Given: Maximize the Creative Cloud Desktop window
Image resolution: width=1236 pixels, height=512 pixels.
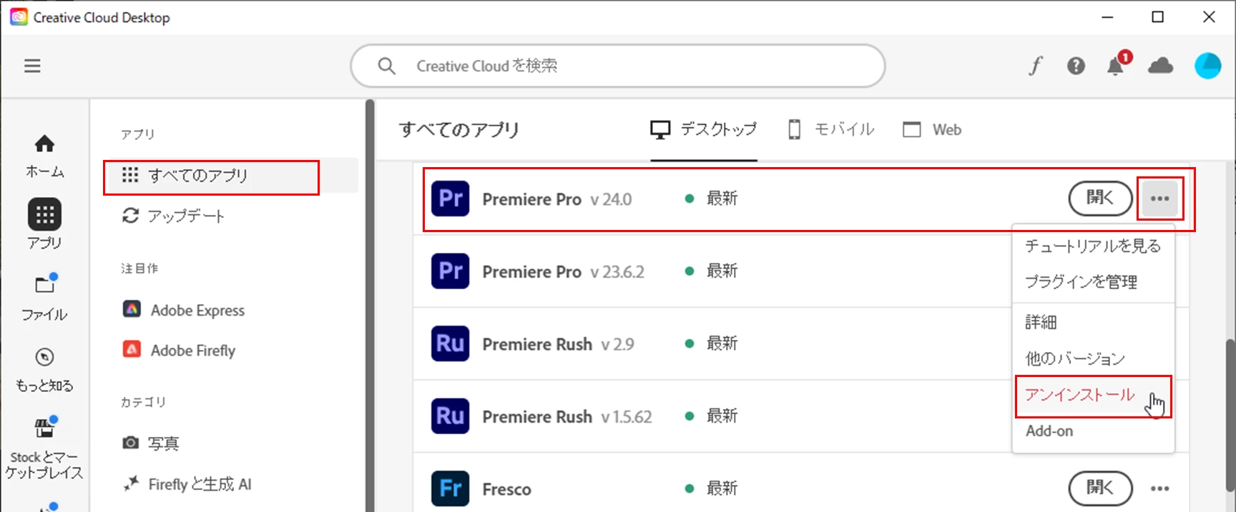Looking at the screenshot, I should click(1158, 17).
